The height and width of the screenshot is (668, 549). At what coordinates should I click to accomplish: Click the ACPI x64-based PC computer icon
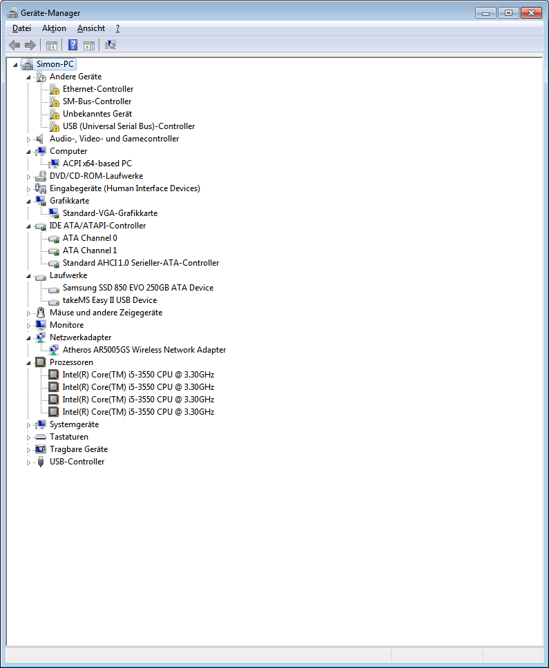click(x=54, y=164)
